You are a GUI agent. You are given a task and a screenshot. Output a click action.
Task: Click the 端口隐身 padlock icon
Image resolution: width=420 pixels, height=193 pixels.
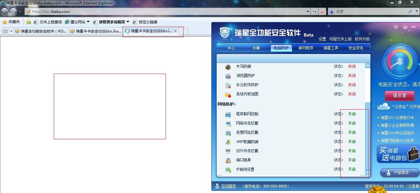[x=228, y=160]
